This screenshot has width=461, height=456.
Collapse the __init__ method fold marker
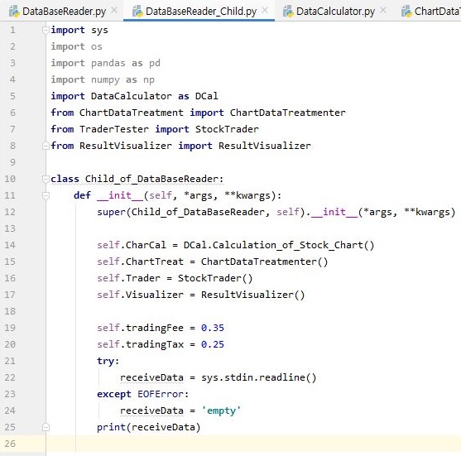tap(46, 195)
